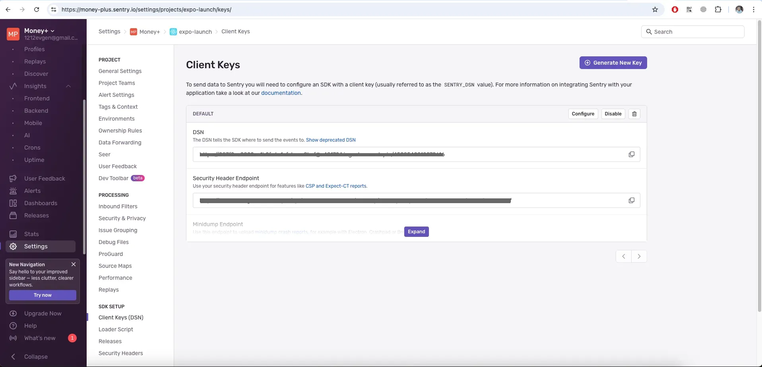Expand the Minidump Endpoint section
Image resolution: width=762 pixels, height=367 pixels.
coord(416,232)
